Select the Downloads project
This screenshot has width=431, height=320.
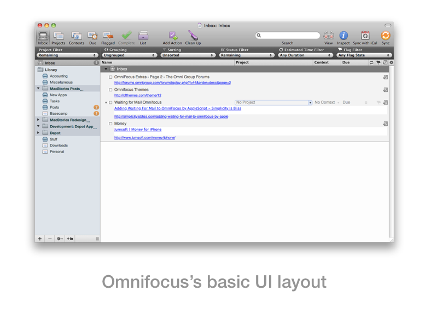click(59, 146)
